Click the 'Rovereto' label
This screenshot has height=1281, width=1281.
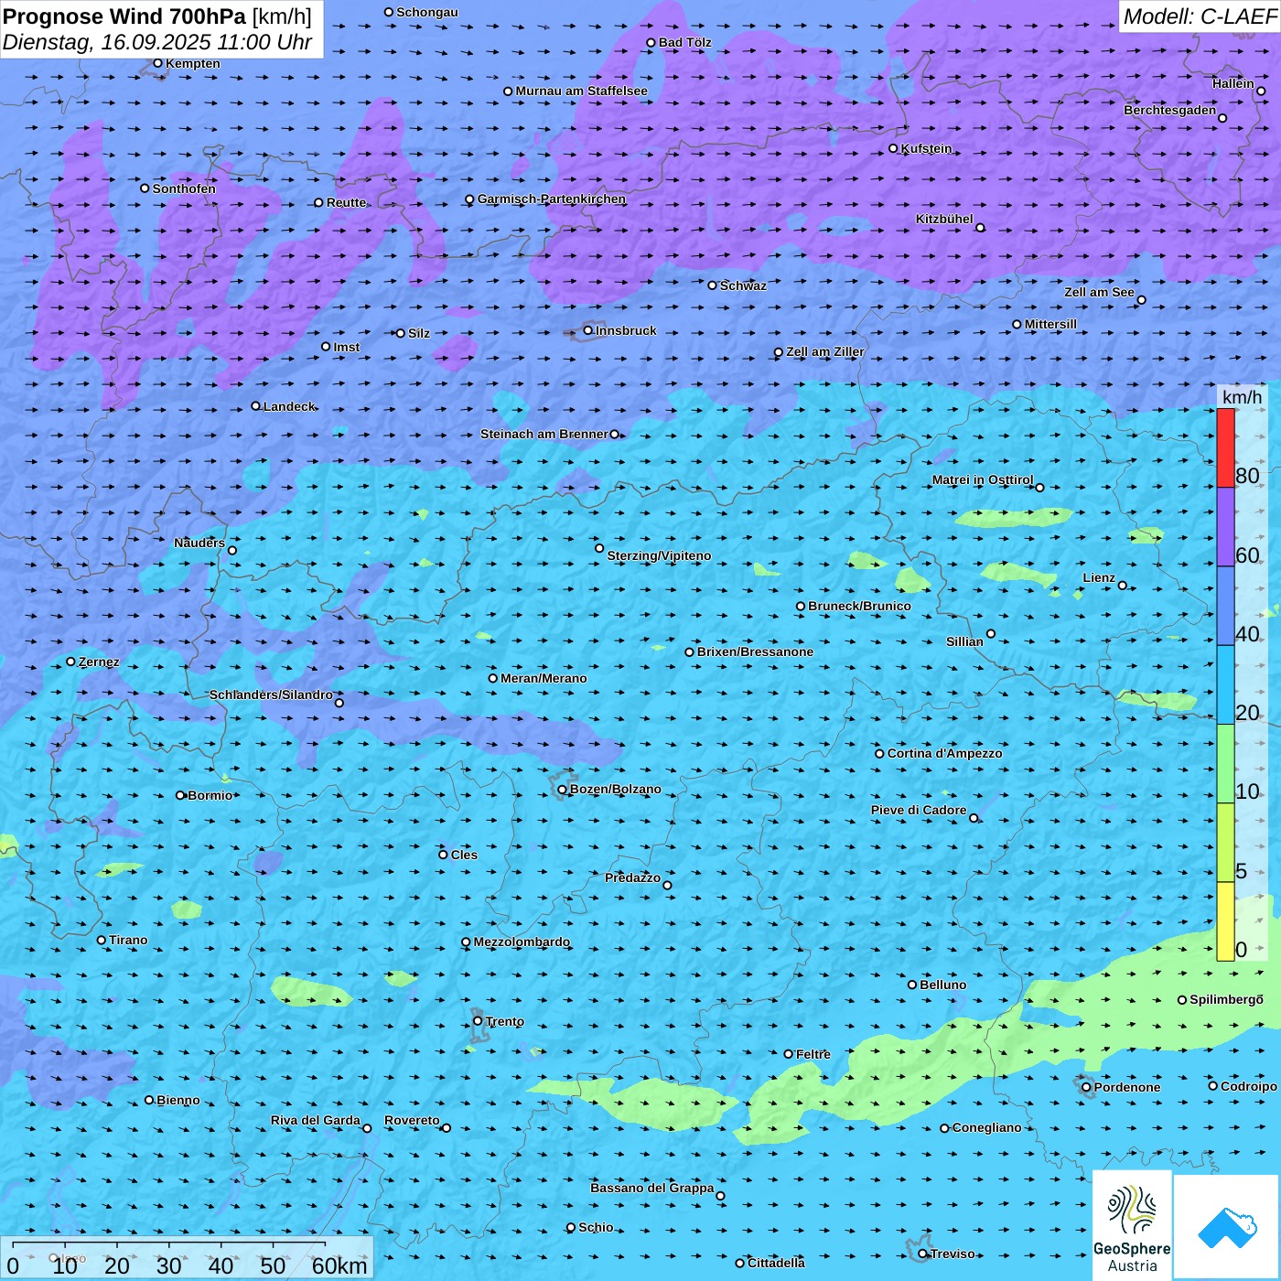(412, 1120)
